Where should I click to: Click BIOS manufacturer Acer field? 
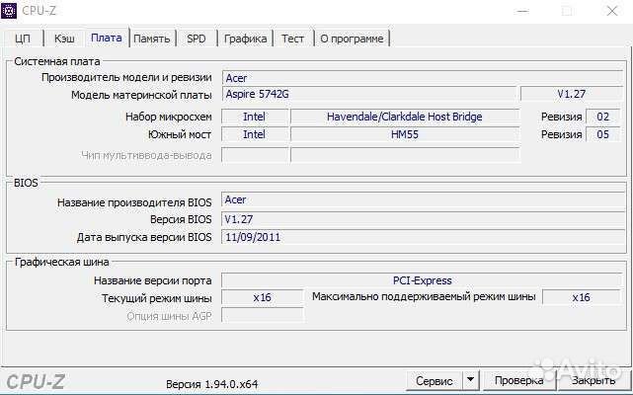point(423,199)
